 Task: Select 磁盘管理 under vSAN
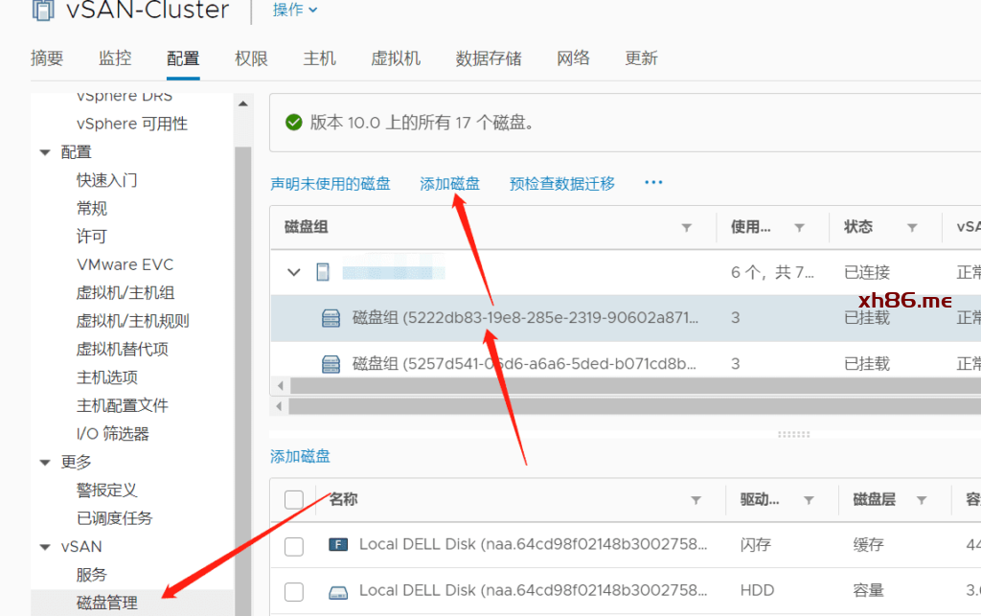(107, 603)
